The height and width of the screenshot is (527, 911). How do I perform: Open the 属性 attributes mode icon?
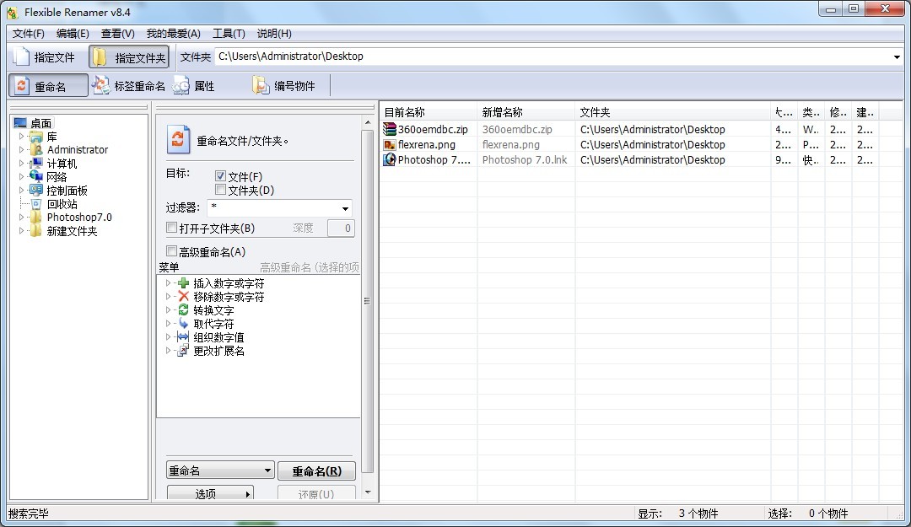tap(181, 85)
